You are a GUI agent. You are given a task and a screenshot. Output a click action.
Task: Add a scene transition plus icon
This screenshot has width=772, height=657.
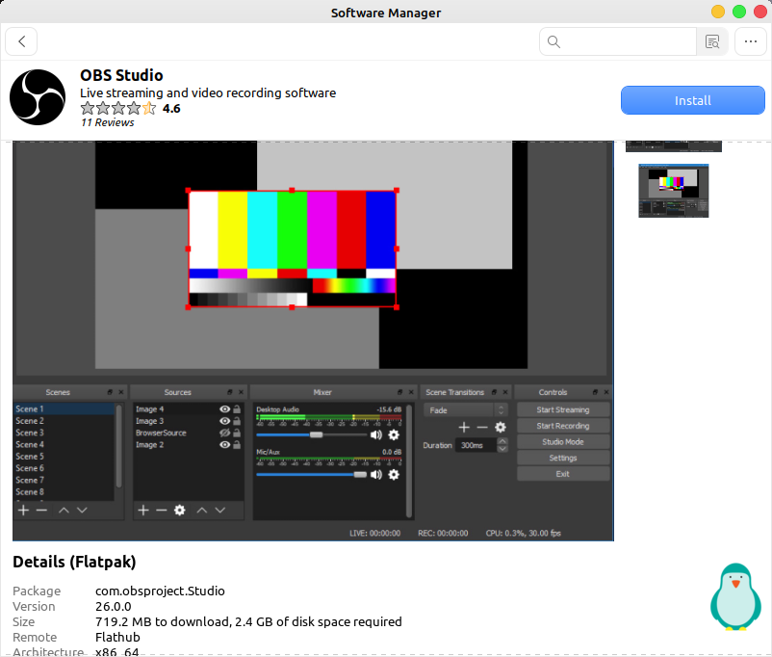point(464,428)
